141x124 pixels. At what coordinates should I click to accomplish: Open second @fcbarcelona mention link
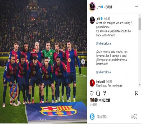tap(103, 72)
